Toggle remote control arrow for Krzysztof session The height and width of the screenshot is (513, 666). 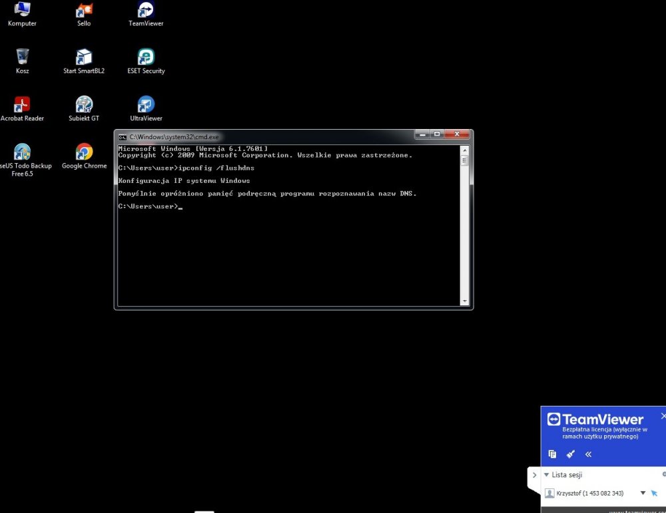(x=654, y=493)
